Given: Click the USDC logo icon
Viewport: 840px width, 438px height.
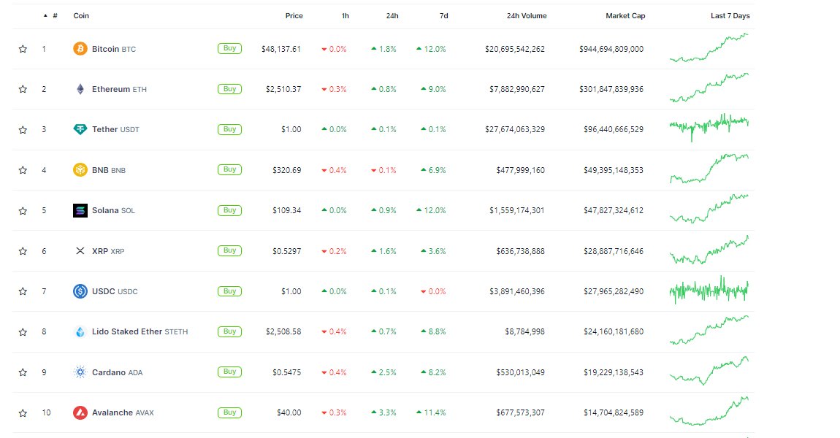Looking at the screenshot, I should coord(80,291).
